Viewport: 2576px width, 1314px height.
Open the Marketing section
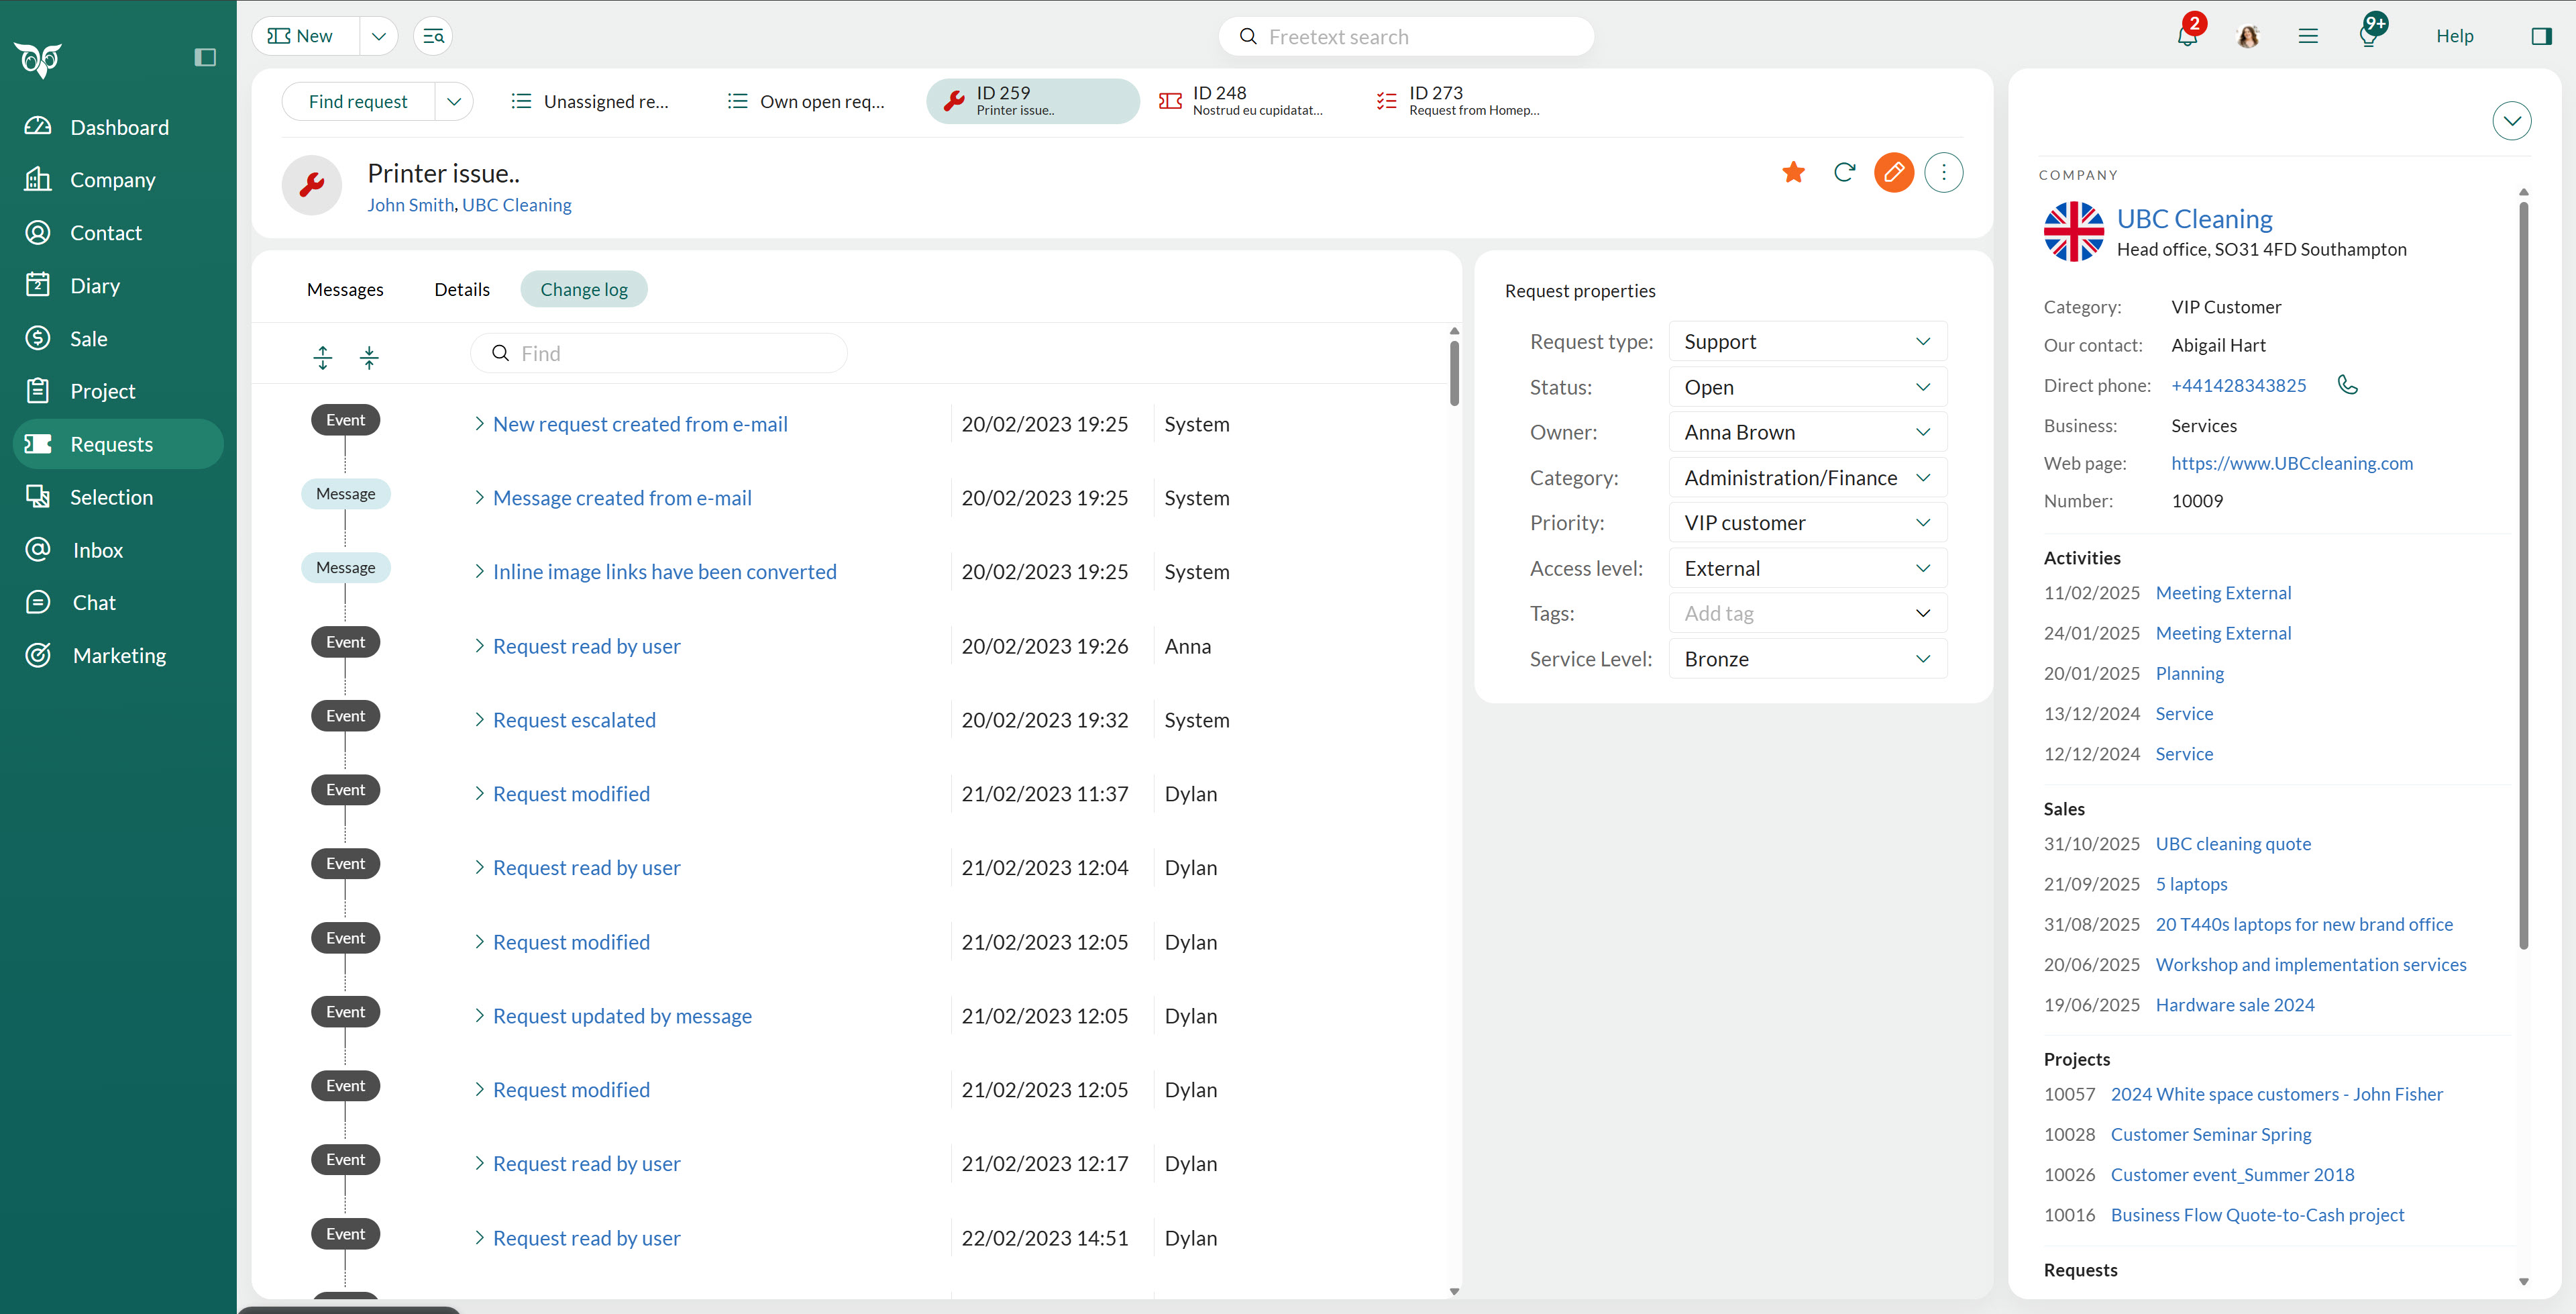(118, 656)
